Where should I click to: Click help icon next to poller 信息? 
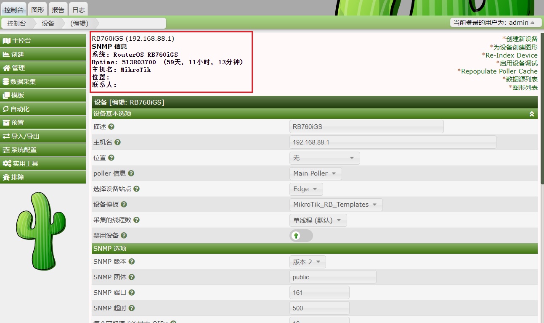tap(131, 173)
